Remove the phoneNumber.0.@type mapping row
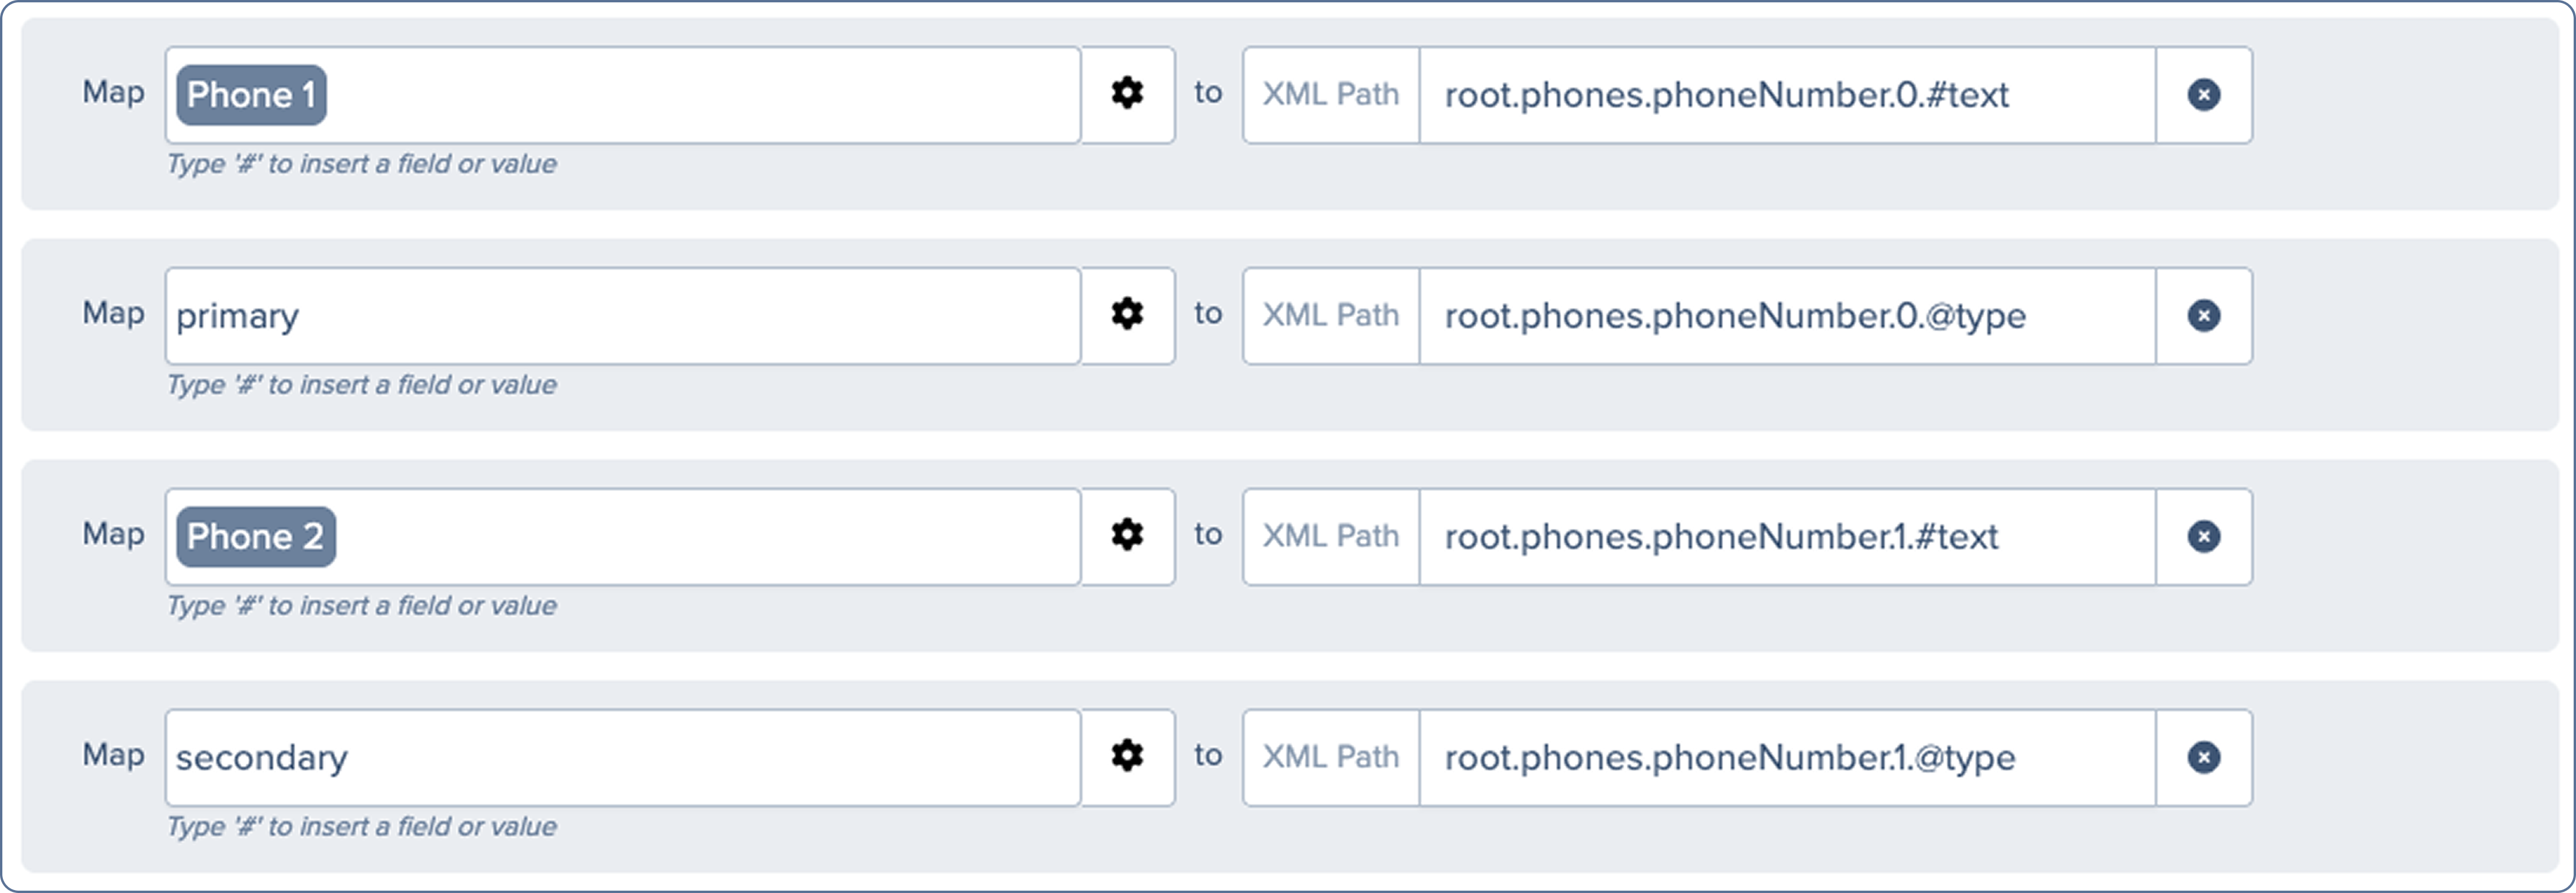Screen dimensions: 2576x893 [x=2203, y=315]
